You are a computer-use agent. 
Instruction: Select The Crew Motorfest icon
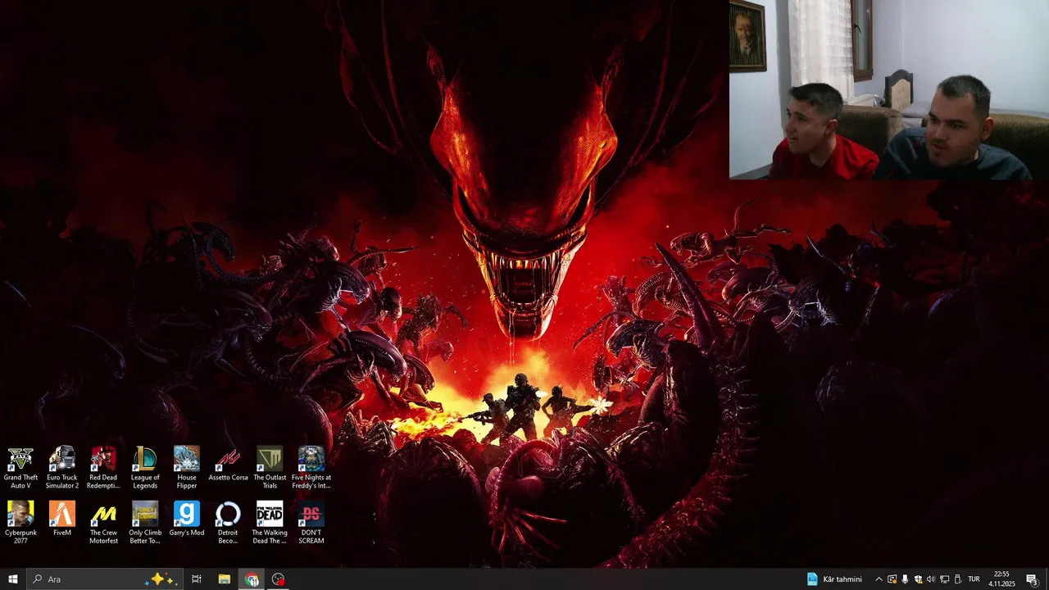click(103, 523)
